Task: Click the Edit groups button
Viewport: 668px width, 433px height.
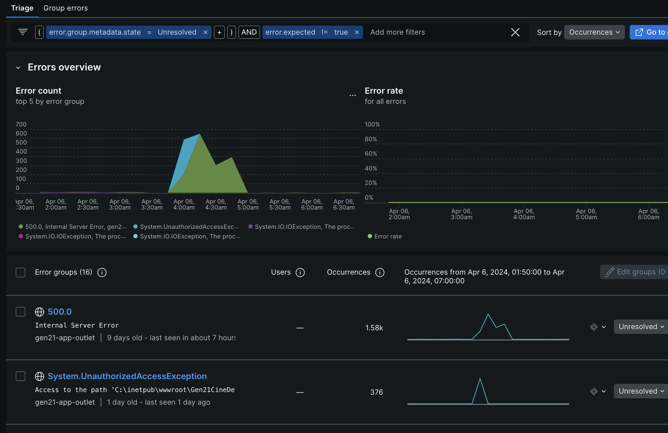Action: point(634,272)
